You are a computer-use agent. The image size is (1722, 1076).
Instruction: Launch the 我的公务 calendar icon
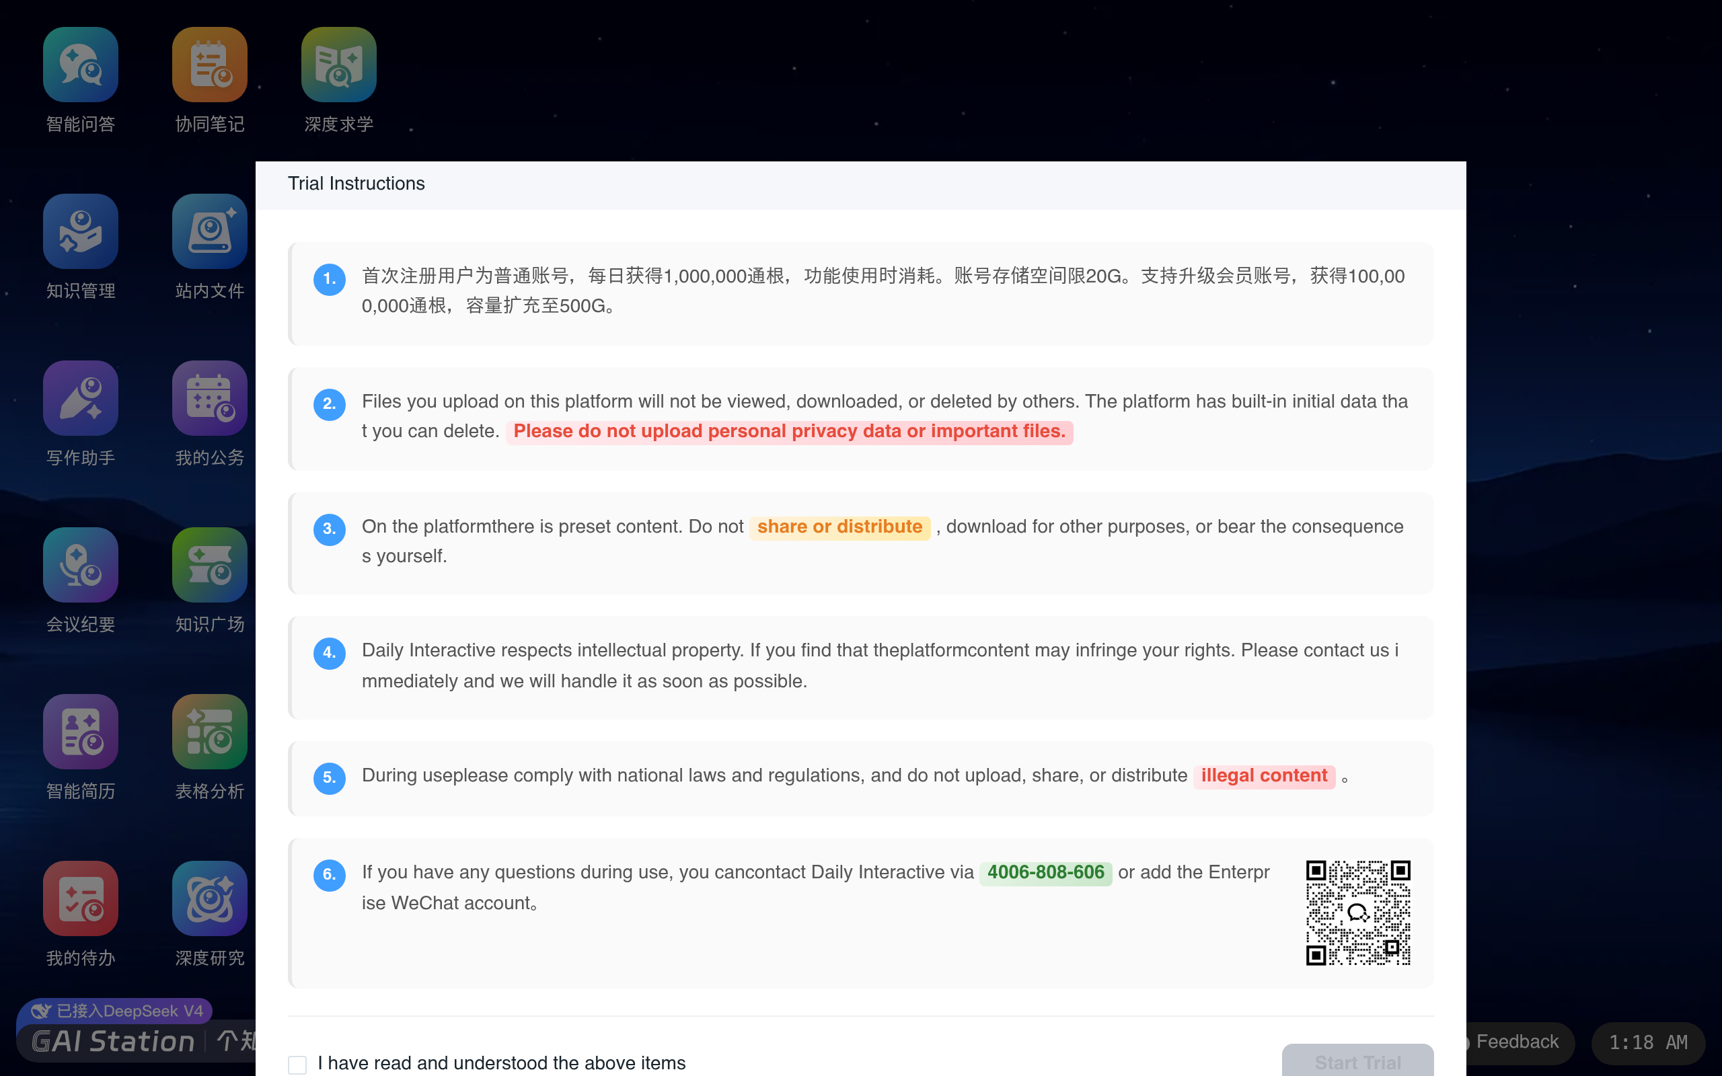[x=209, y=398]
